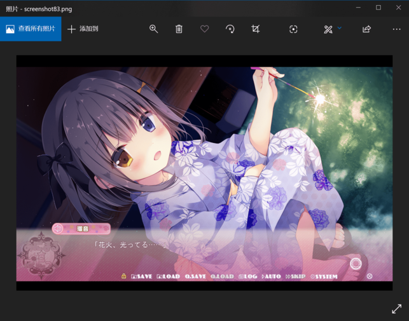Open 查看所有照片 to view all photos
The image size is (409, 321).
coord(31,29)
